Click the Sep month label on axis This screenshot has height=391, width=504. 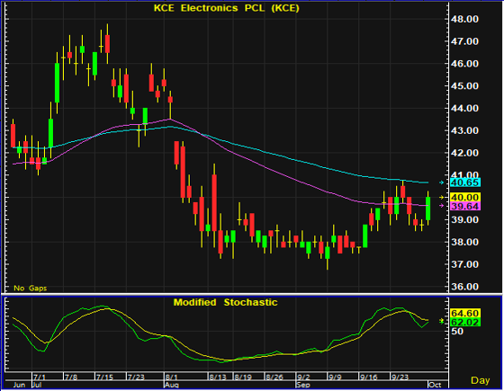(x=304, y=385)
